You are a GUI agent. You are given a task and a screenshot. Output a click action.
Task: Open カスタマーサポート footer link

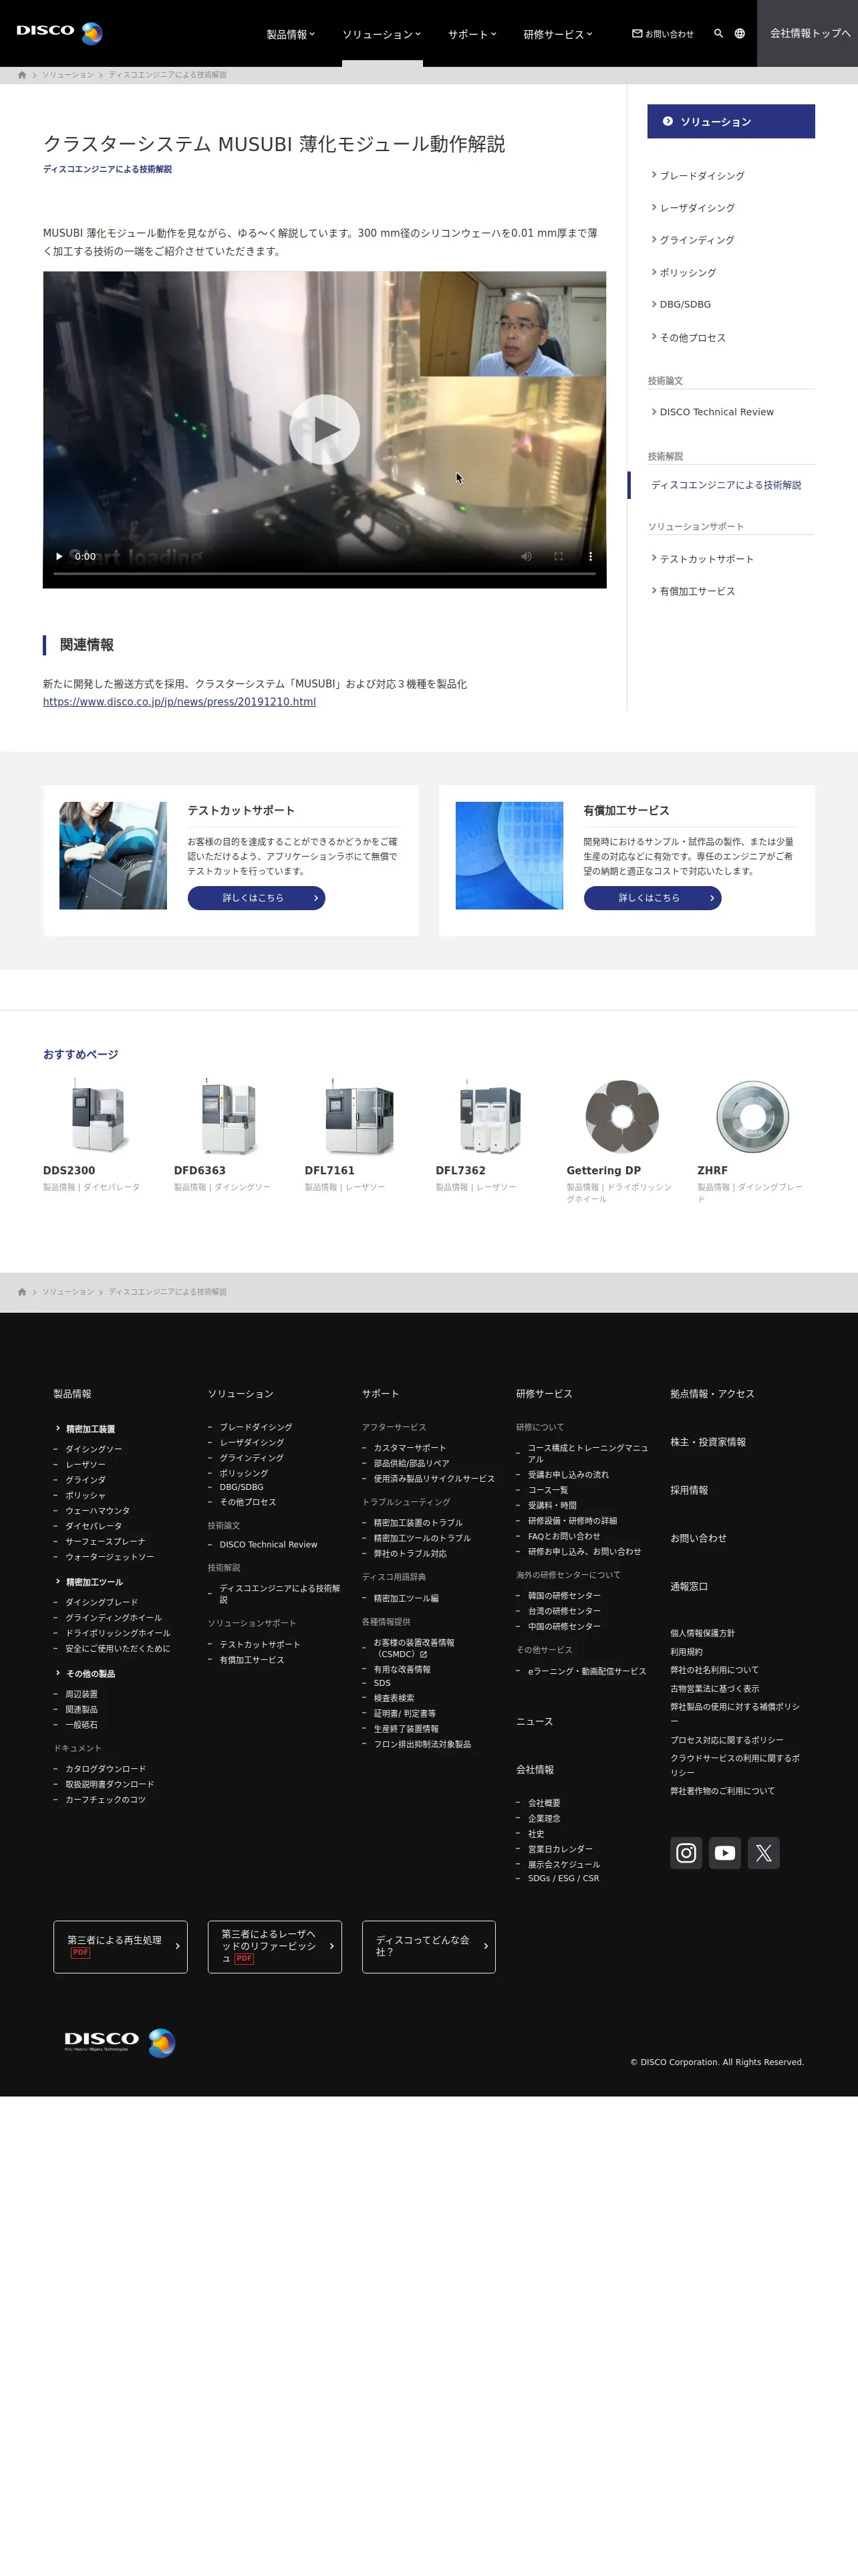click(410, 1447)
